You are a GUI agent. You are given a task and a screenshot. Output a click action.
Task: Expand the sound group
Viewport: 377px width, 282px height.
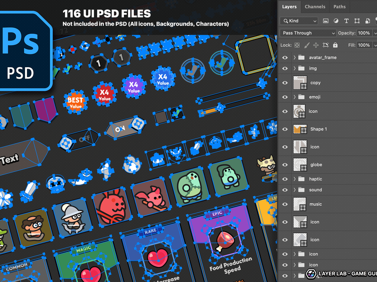[294, 190]
